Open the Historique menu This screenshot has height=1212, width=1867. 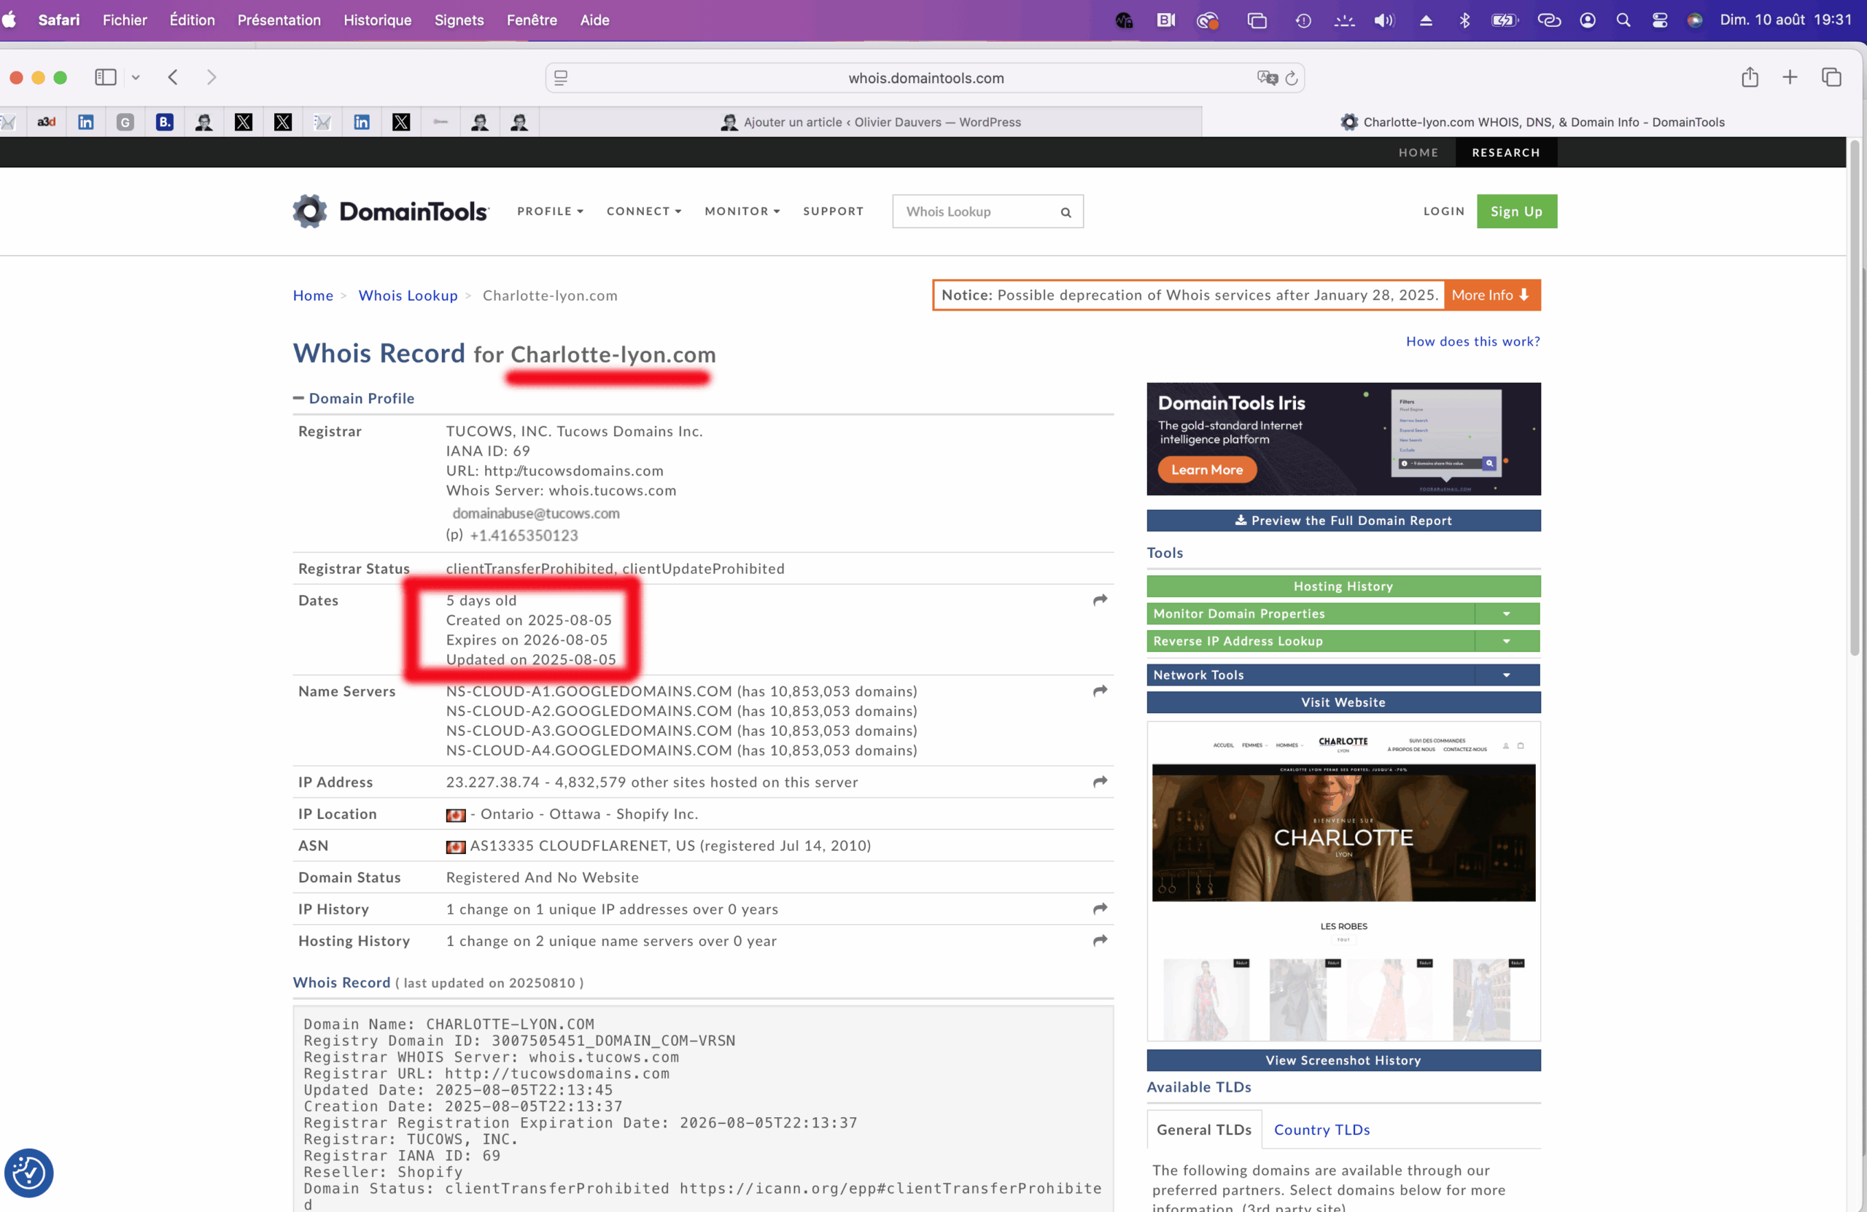tap(377, 20)
